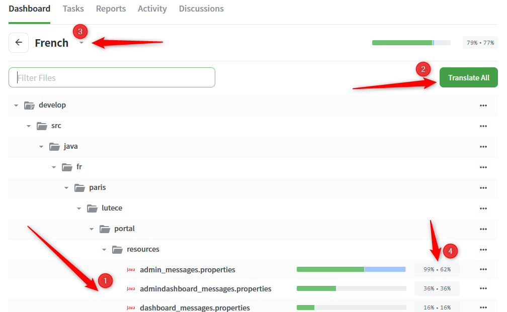
Task: Open the ellipsis menu for admindashboard_messages.properties
Action: 483,288
